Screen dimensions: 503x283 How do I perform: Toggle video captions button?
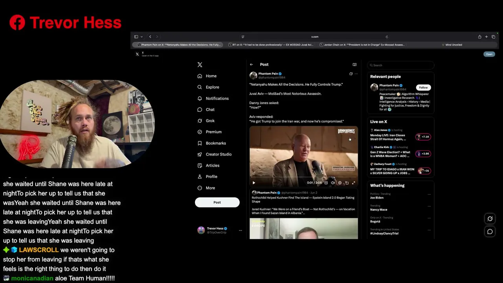pos(326,183)
